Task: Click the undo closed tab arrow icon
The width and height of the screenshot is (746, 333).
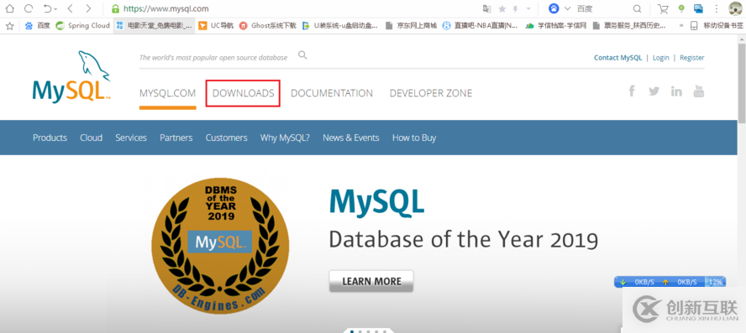Action: click(x=47, y=8)
